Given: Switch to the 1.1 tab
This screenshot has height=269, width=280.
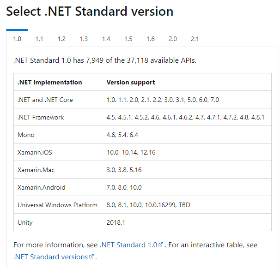Looking at the screenshot, I should [x=39, y=39].
